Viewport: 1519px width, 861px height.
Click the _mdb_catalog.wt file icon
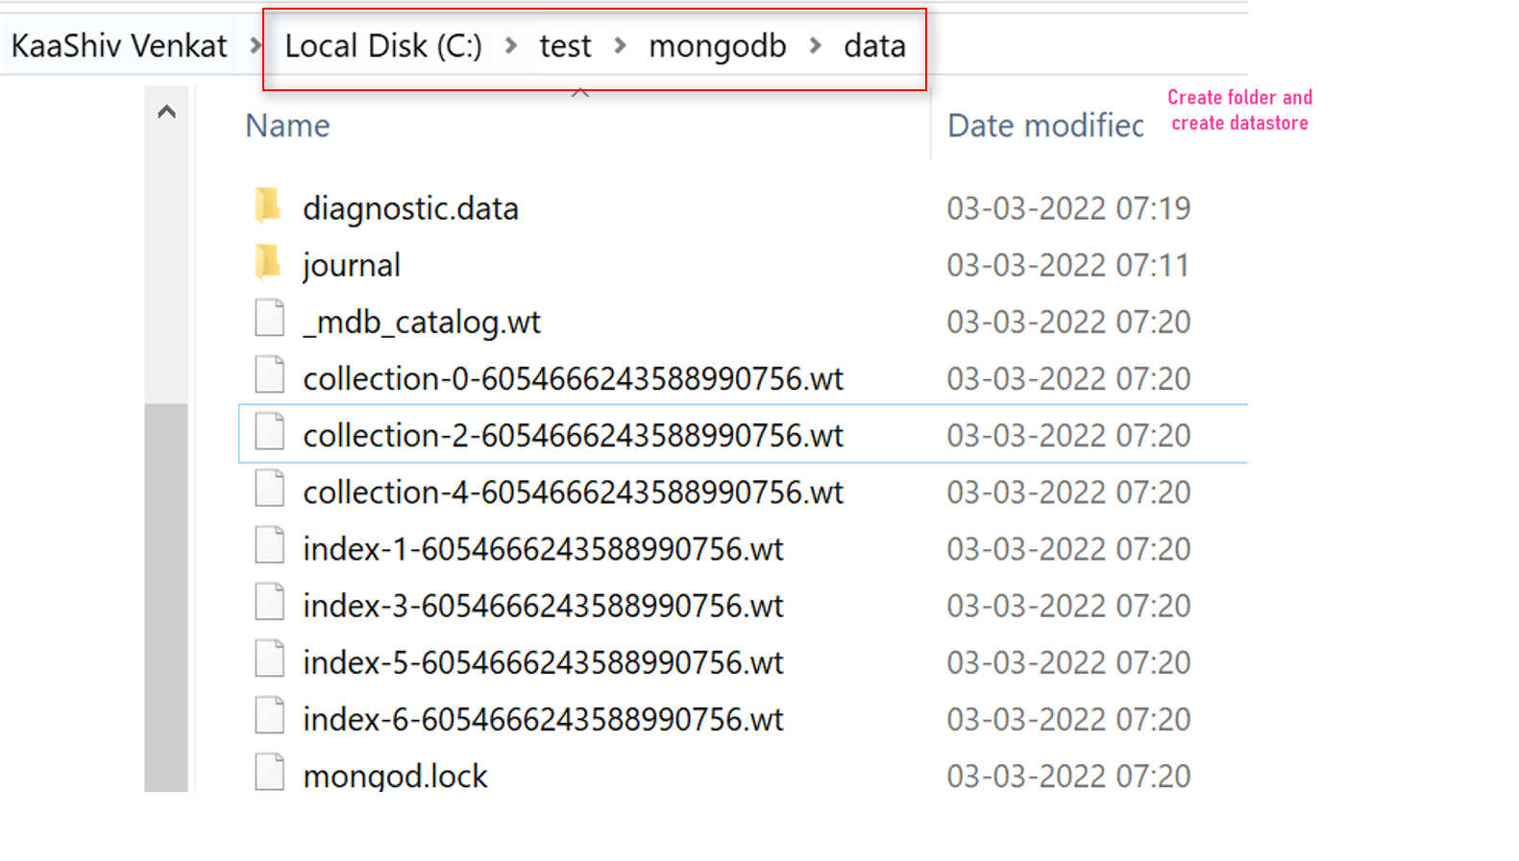(269, 319)
